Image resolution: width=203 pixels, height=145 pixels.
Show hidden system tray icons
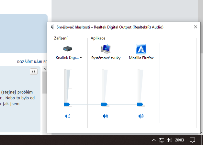[x=154, y=140]
